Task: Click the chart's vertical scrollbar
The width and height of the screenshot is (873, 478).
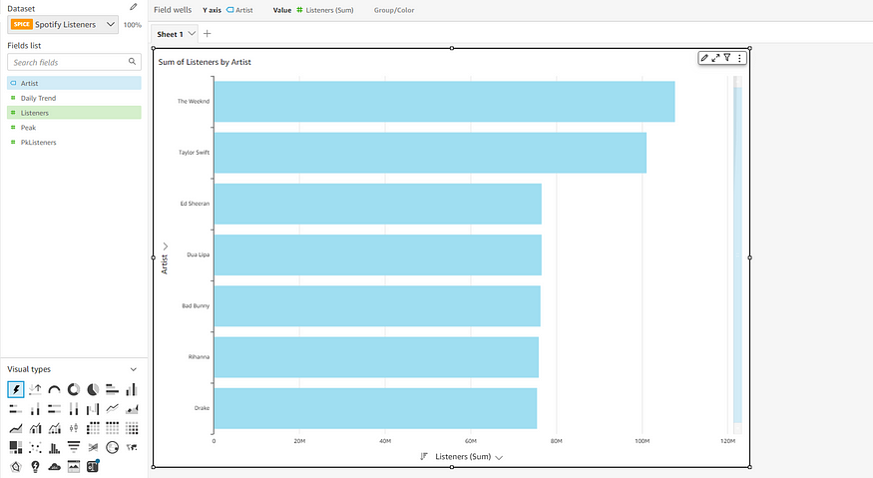Action: 737,255
